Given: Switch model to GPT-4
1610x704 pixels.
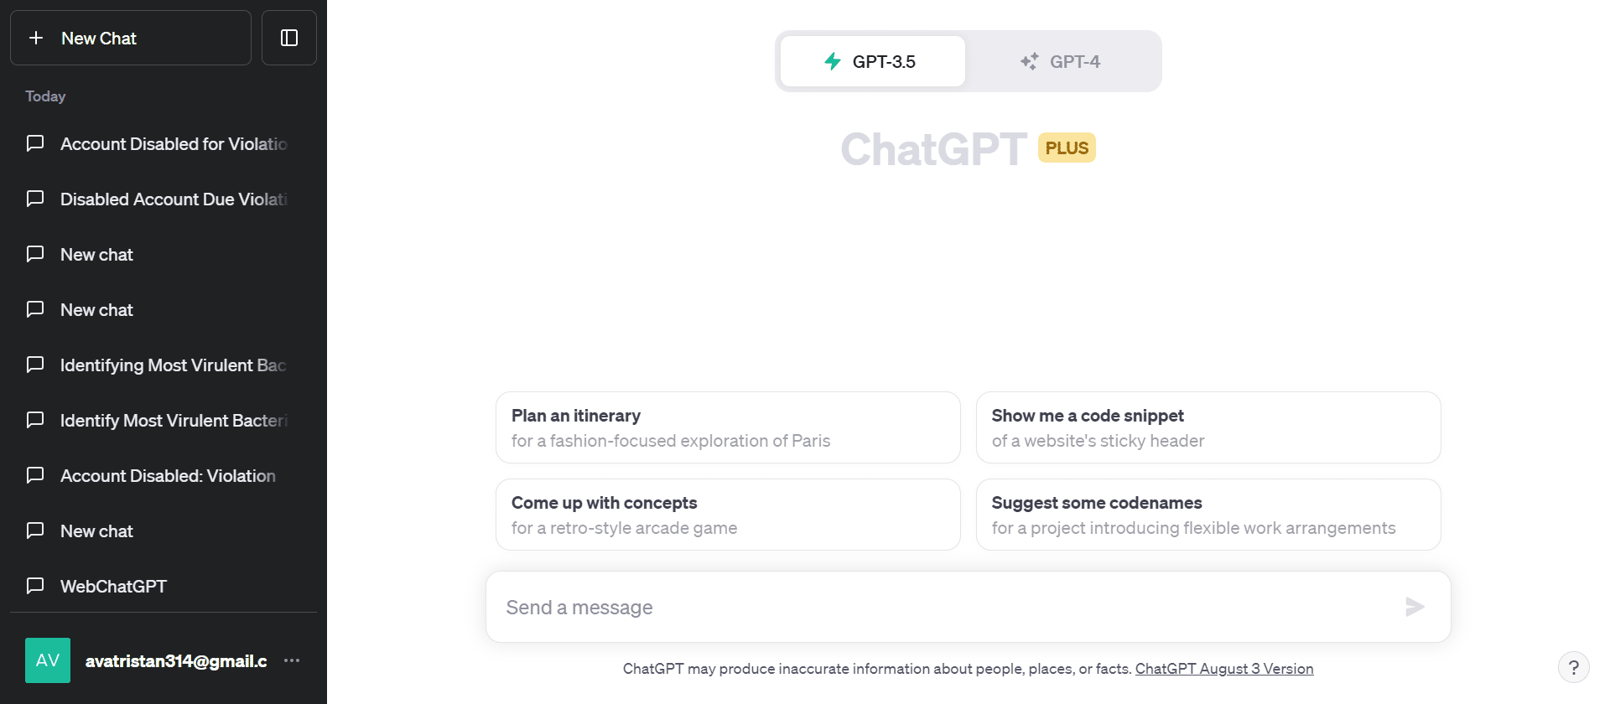Looking at the screenshot, I should (1062, 61).
